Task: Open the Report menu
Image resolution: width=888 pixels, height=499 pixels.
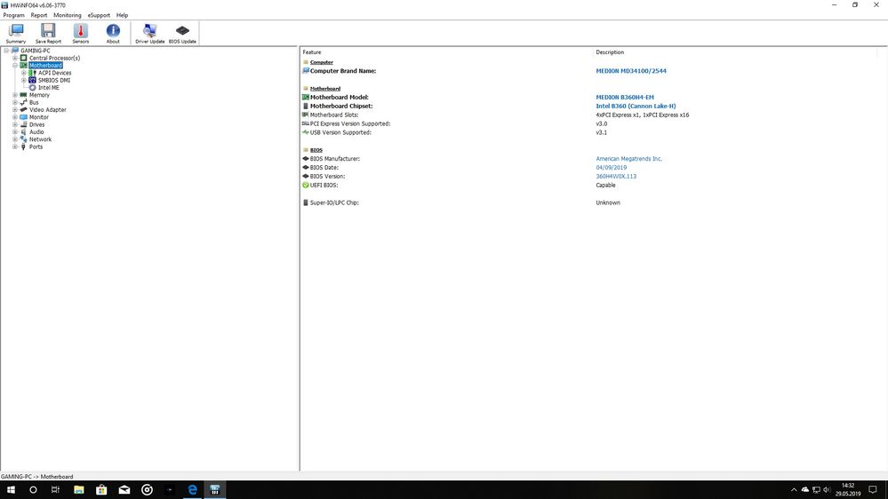Action: click(x=39, y=15)
